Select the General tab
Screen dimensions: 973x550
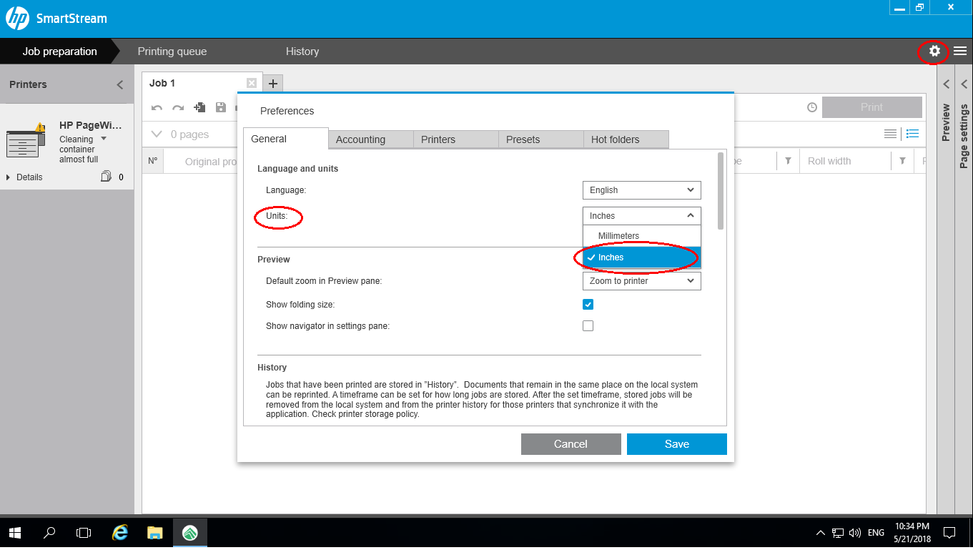click(285, 139)
